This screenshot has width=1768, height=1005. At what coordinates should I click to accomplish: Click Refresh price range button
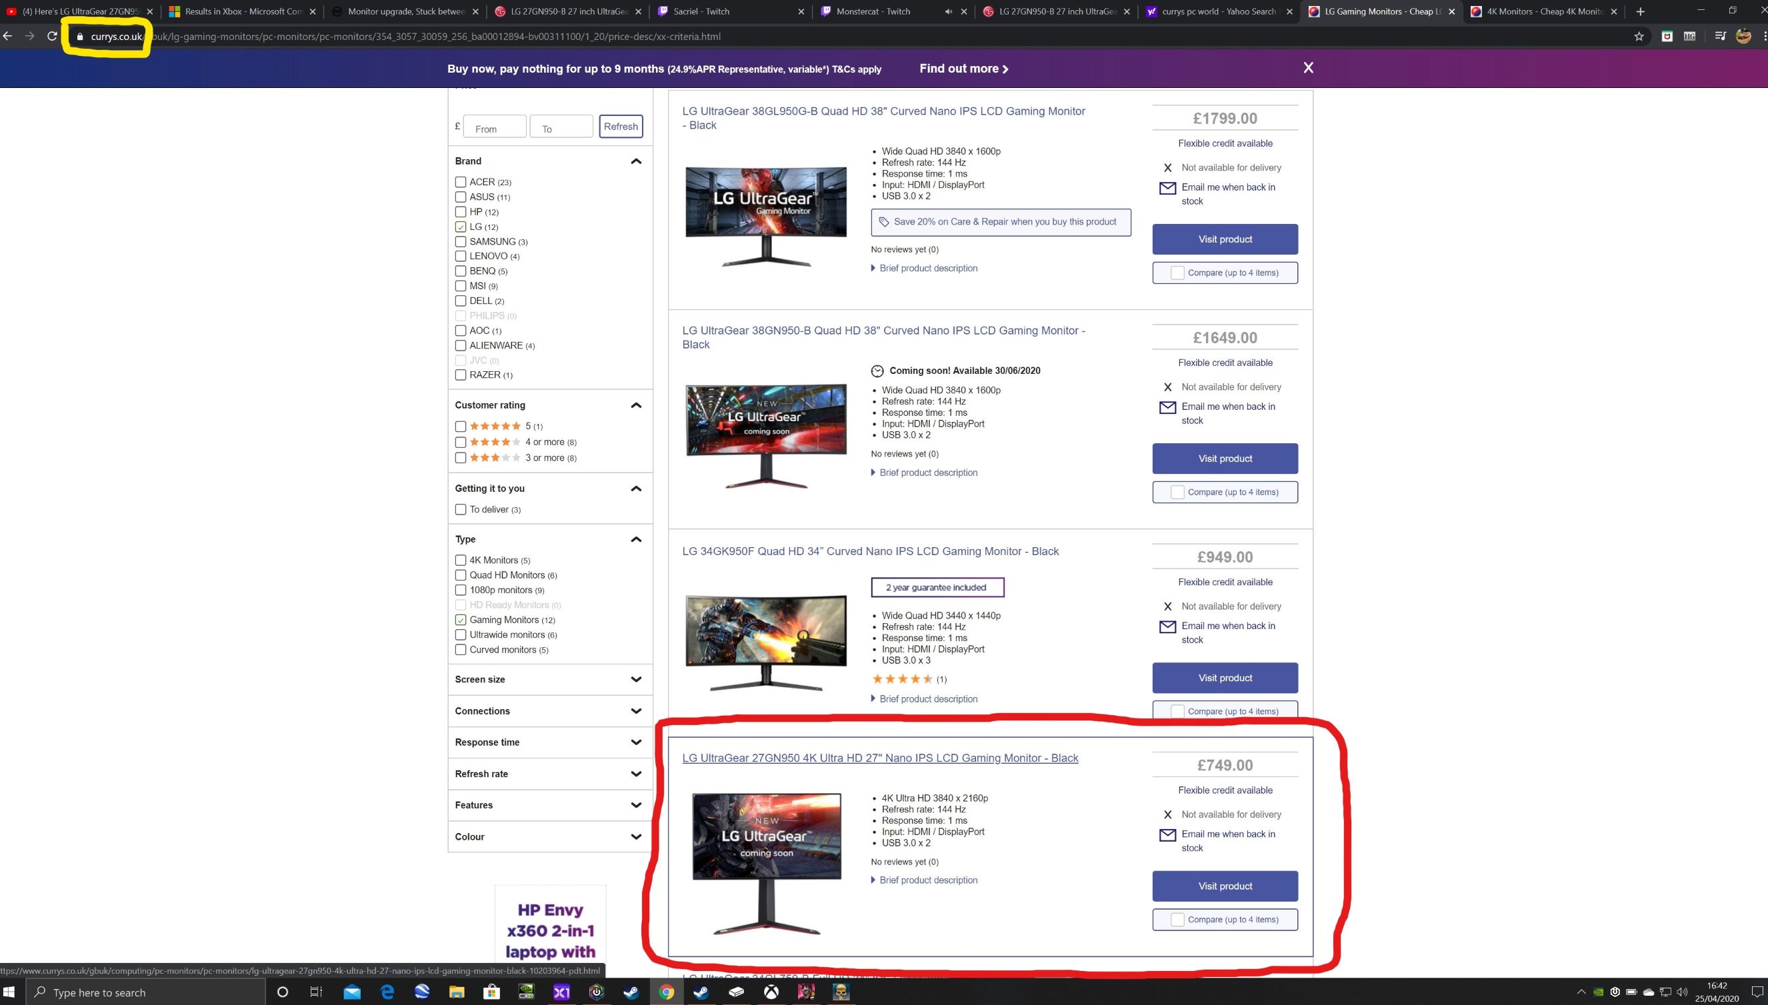pos(621,127)
